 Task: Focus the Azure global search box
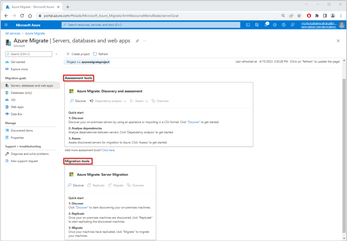[151, 25]
